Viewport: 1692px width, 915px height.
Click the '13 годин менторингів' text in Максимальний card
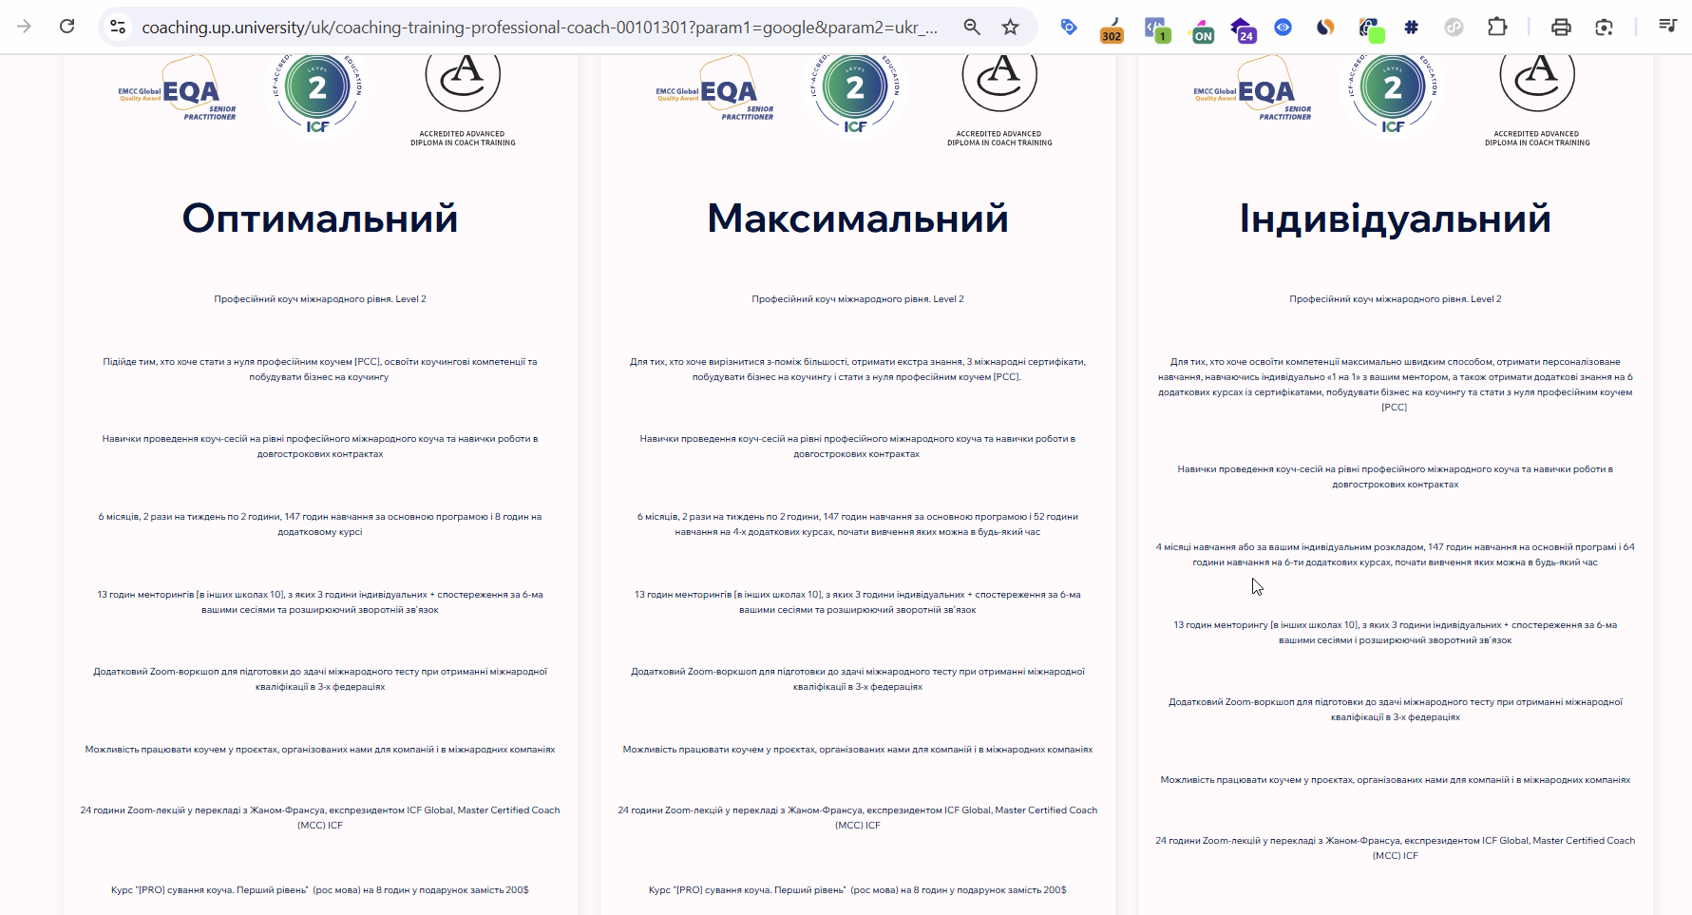pyautogui.click(x=858, y=602)
